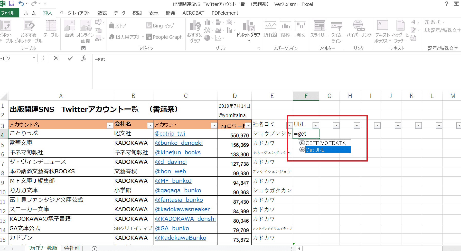Open the @fantasia_bunko account link
The image size is (461, 251).
tap(179, 200)
